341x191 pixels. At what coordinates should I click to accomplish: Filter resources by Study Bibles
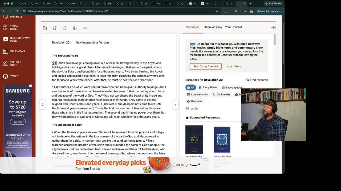(x=208, y=88)
